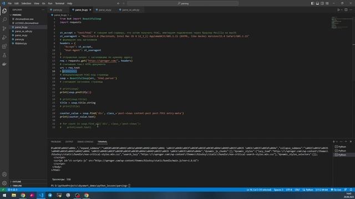Open the Help menu
The height and width of the screenshot is (199, 355).
point(70,3)
